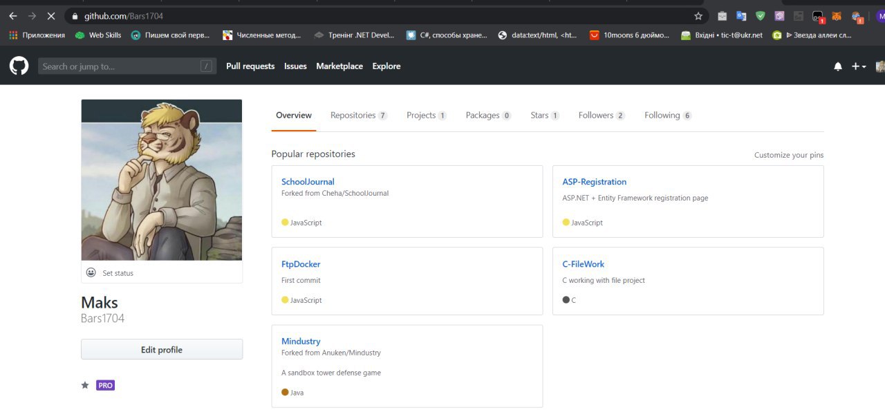
Task: Click Customize your pins
Action: tap(789, 155)
